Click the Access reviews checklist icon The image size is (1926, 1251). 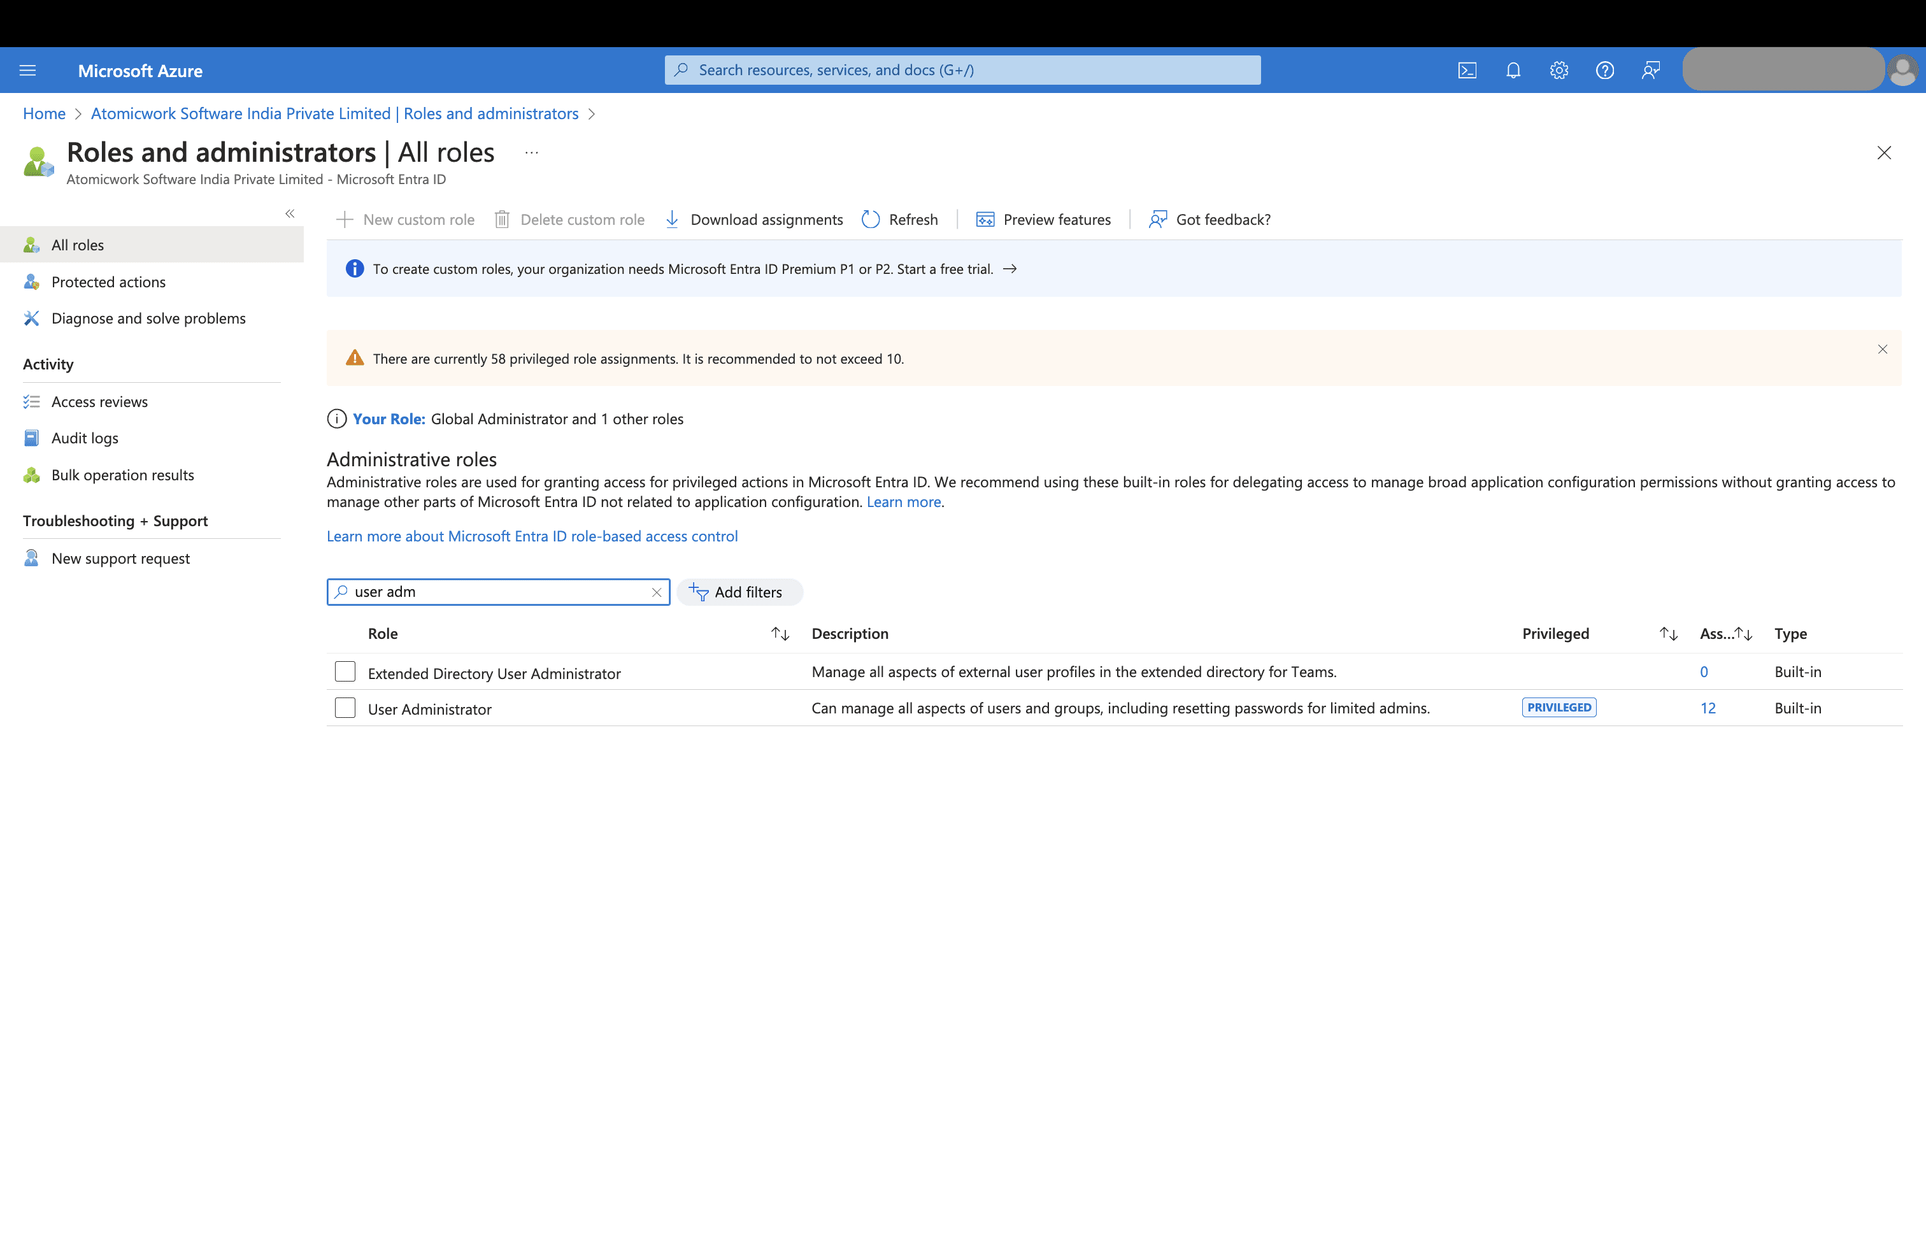32,401
